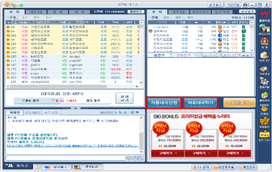Click the 바로대국하기 button
272x172 pixels.
coord(201,103)
